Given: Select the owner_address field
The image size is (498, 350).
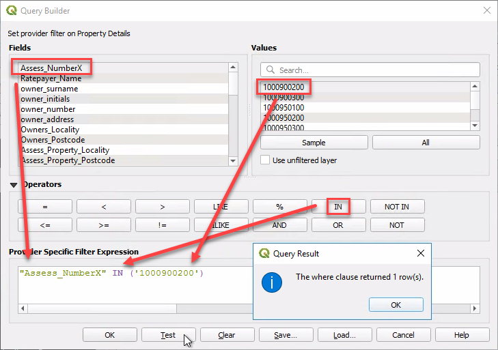Looking at the screenshot, I should (x=123, y=119).
